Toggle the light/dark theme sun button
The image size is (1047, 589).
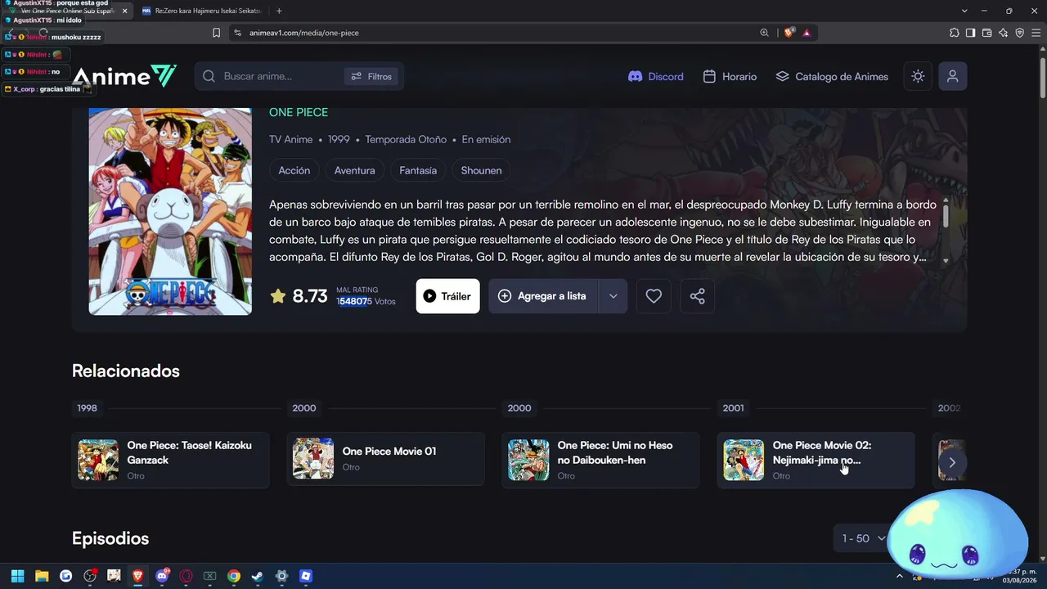coord(918,76)
